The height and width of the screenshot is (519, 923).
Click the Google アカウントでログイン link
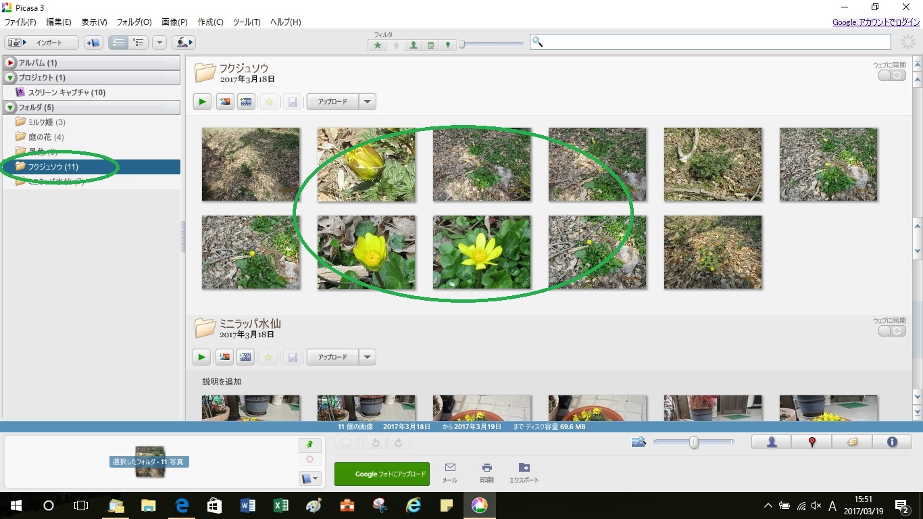pyautogui.click(x=876, y=22)
